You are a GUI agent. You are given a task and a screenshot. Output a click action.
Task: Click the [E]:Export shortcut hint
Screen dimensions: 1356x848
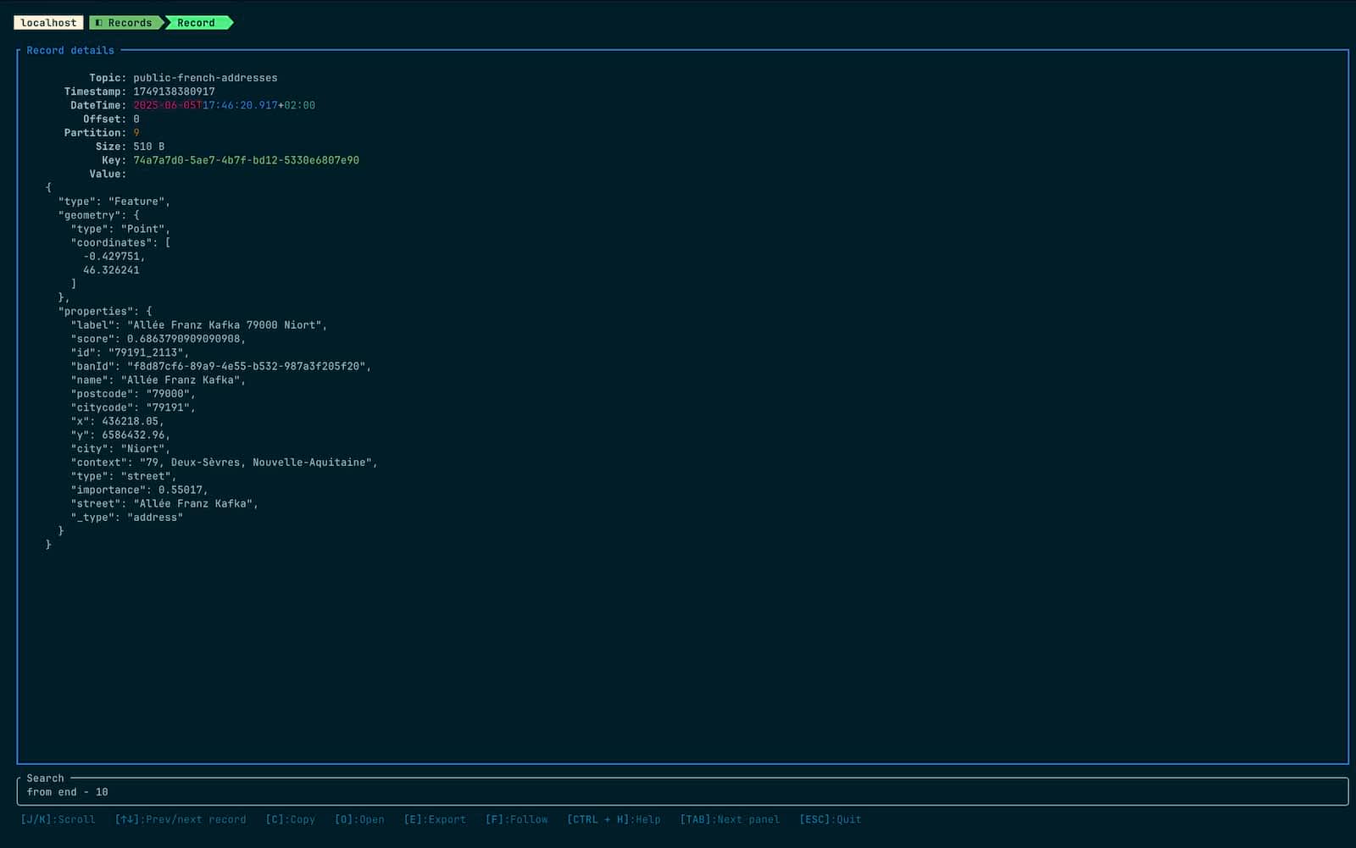pyautogui.click(x=435, y=819)
